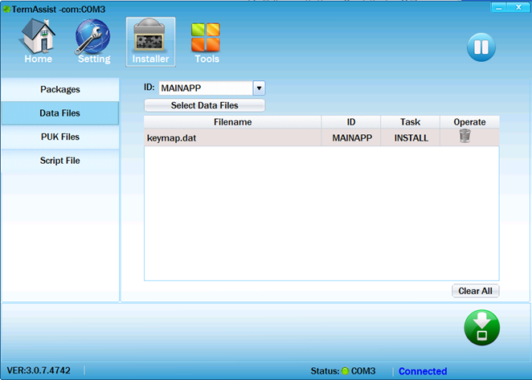This screenshot has height=380, width=532.
Task: Open the Tools section
Action: (x=207, y=42)
